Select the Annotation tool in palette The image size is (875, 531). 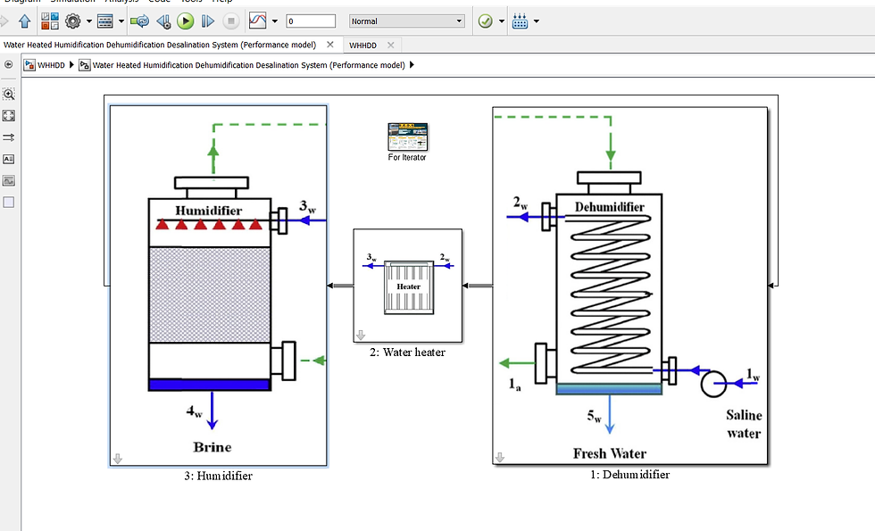coord(8,159)
